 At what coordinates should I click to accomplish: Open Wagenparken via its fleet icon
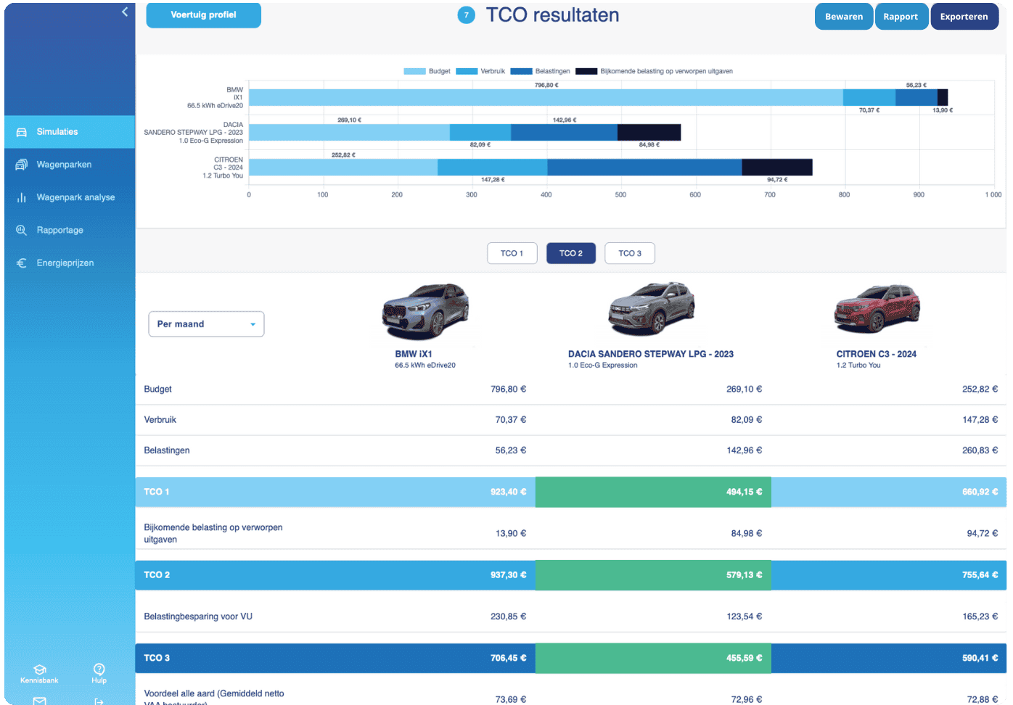(x=22, y=165)
